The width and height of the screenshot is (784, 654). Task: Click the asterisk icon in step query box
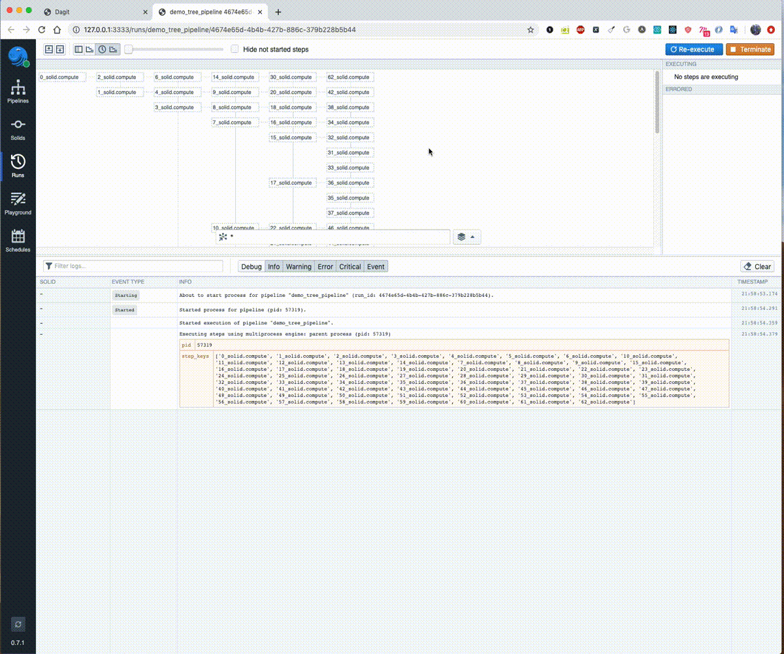click(223, 237)
